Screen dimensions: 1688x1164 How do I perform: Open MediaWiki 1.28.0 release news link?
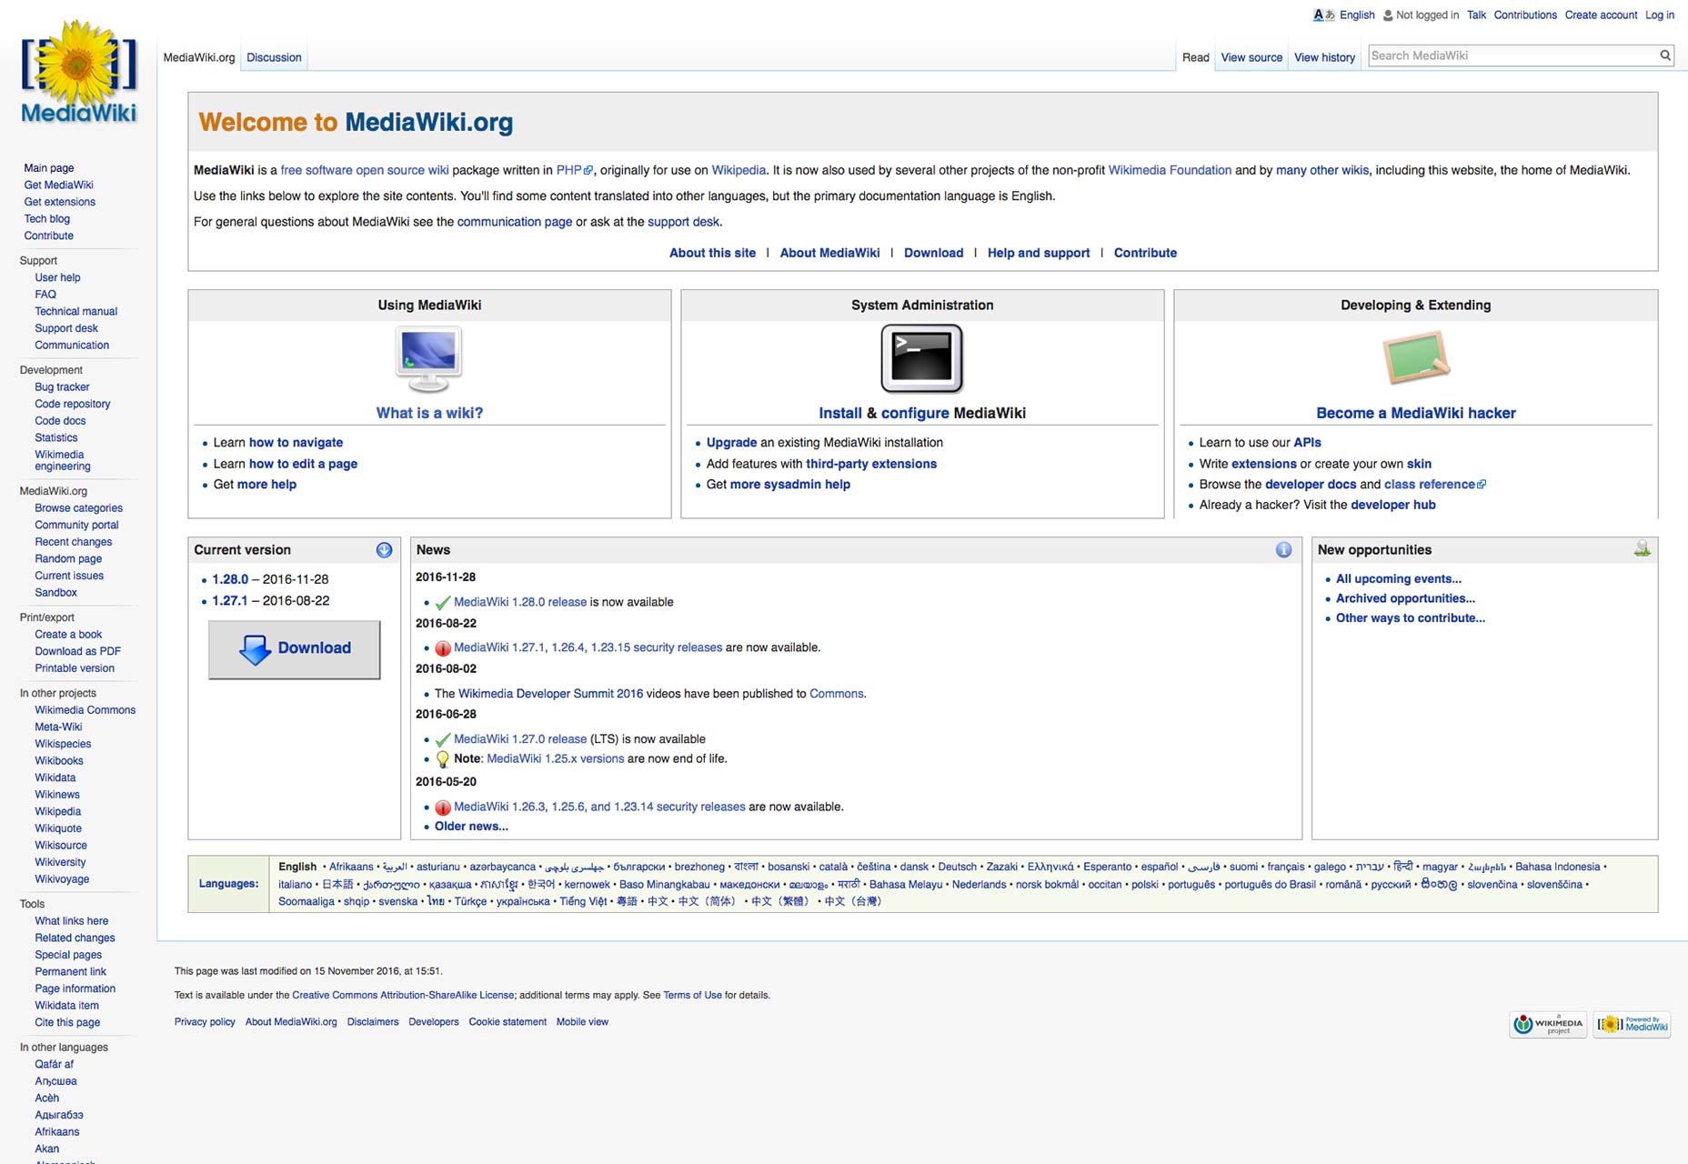pos(520,602)
